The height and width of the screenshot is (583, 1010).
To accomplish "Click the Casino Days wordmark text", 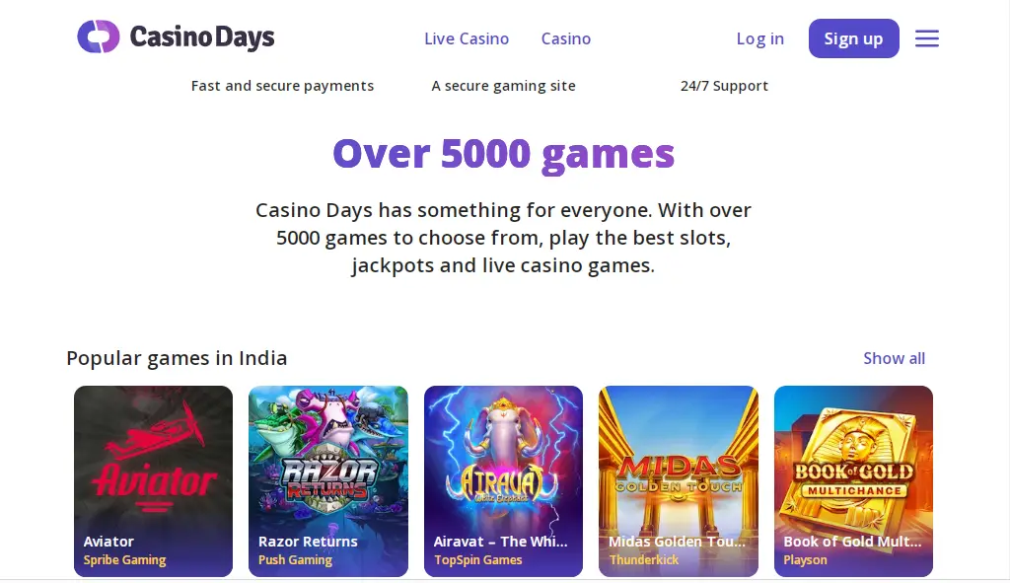I will coord(202,37).
